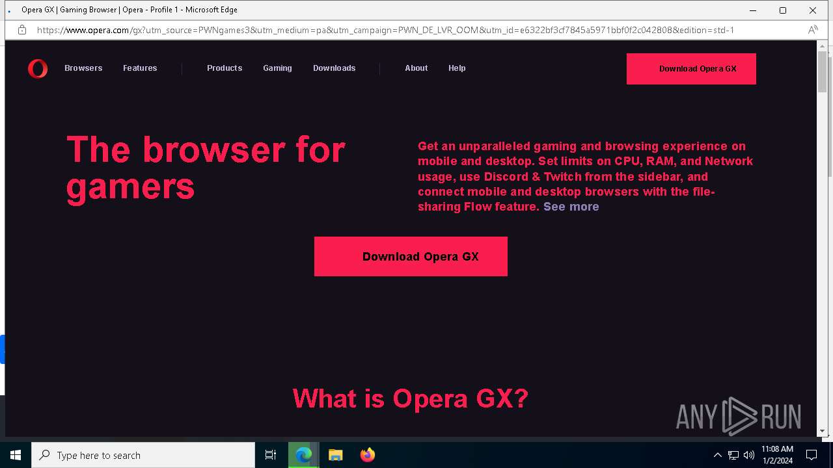Viewport: 833px width, 468px height.
Task: Click 'The browser for gamers' heading
Action: (x=206, y=168)
